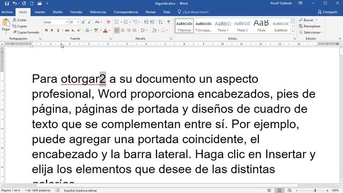Open Reemplazar replace dialog
Screen dimensions: 343x193
tap(310, 26)
